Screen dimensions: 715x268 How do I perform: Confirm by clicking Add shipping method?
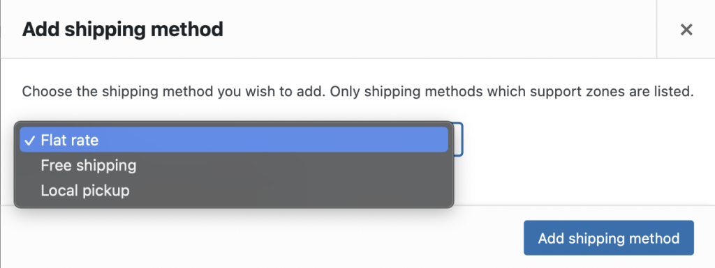tap(609, 238)
